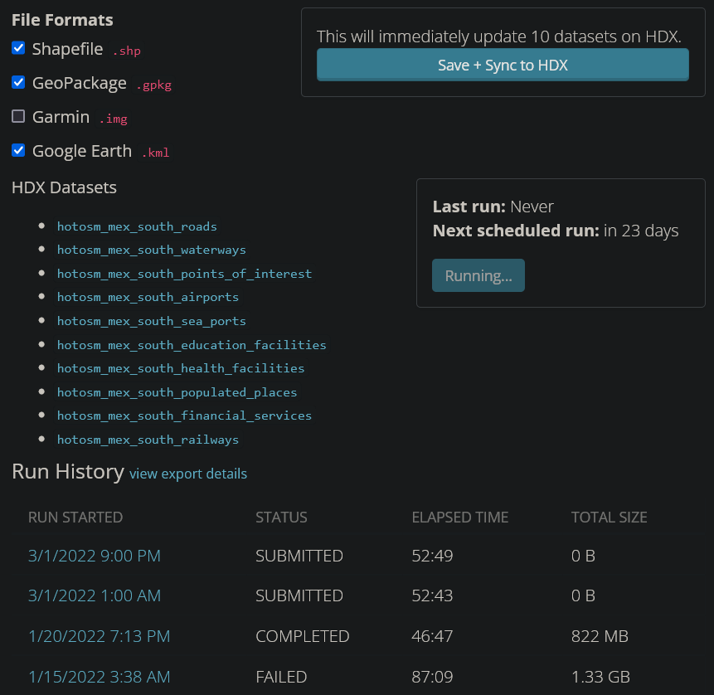
Task: Click the .shp extension label
Action: tap(127, 51)
